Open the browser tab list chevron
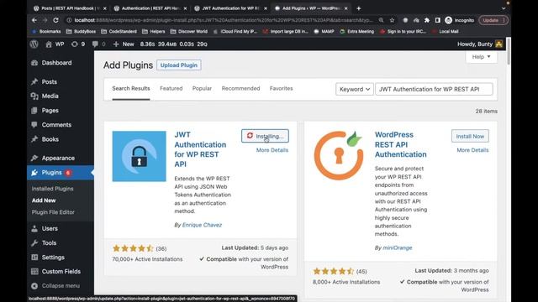The width and height of the screenshot is (538, 302). [504, 8]
